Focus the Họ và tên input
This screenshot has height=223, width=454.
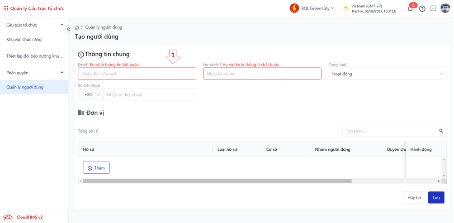[x=262, y=74]
